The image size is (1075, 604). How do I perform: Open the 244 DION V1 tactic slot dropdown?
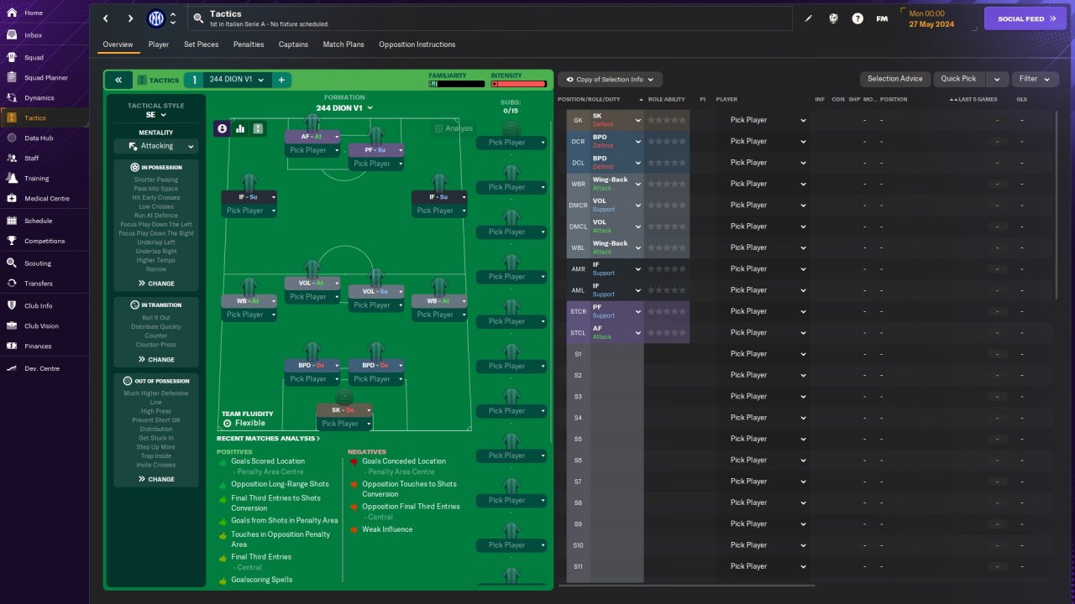(x=236, y=80)
